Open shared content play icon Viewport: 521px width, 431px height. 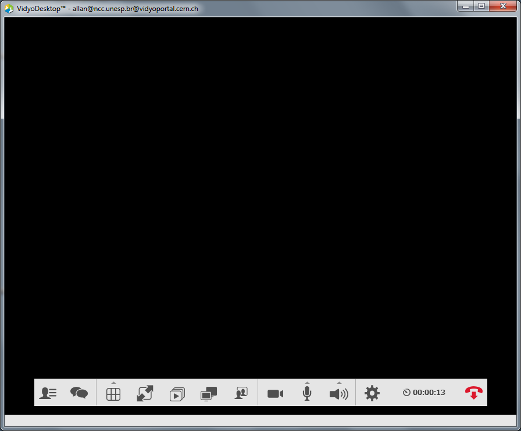pos(177,394)
